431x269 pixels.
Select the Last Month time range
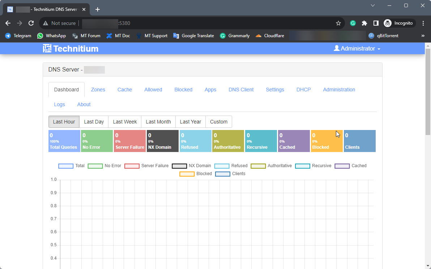[158, 122]
